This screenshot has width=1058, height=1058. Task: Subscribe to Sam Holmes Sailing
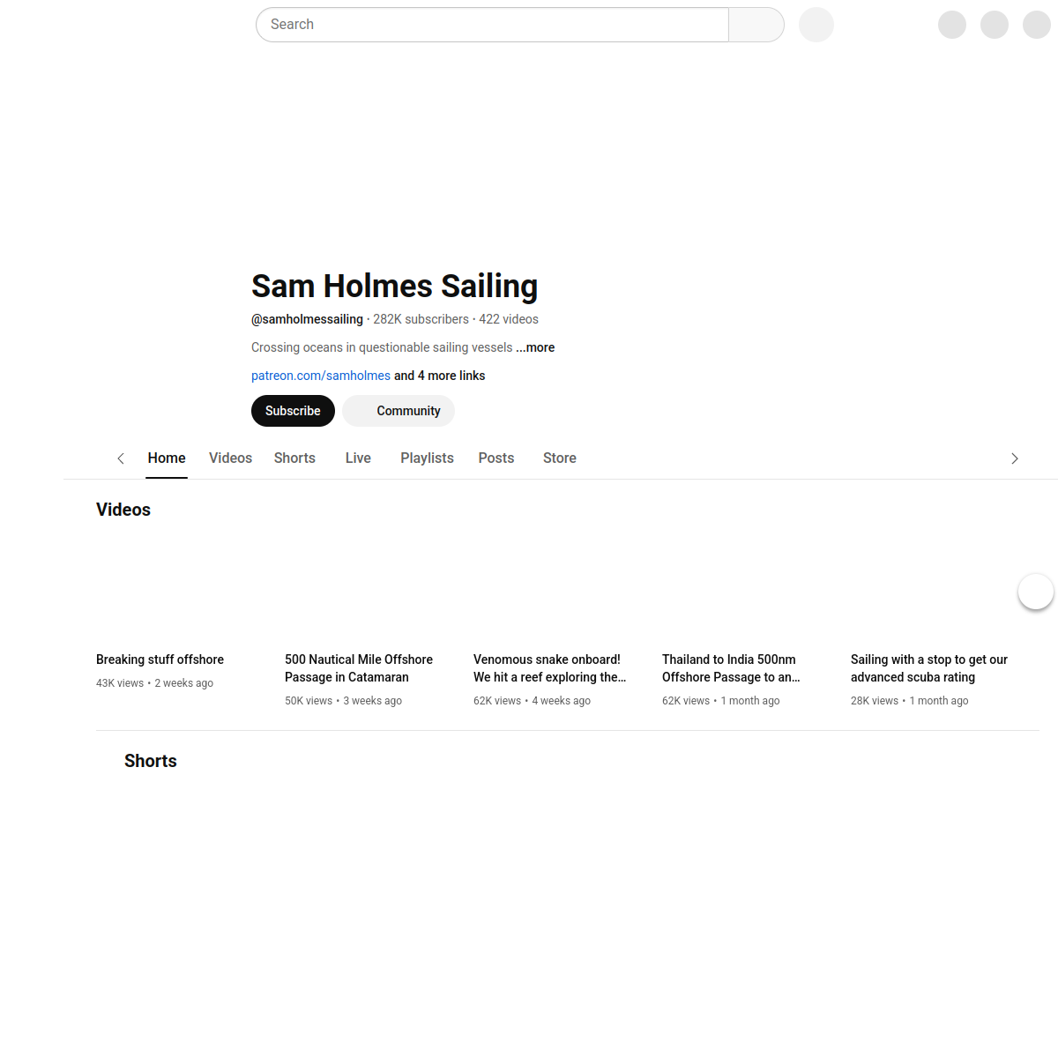point(293,411)
